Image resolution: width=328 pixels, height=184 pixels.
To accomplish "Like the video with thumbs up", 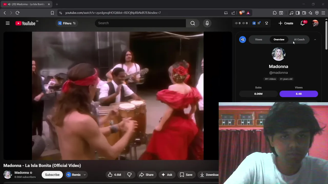I will click(x=114, y=175).
